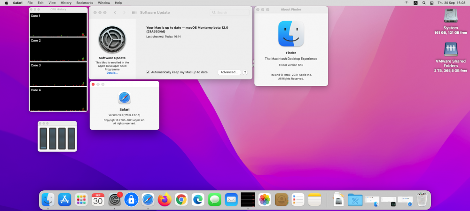
Task: Open the View menu
Action: [x=52, y=3]
